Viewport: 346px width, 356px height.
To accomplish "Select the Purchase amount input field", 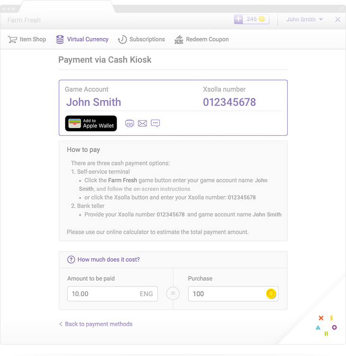I will 233,293.
